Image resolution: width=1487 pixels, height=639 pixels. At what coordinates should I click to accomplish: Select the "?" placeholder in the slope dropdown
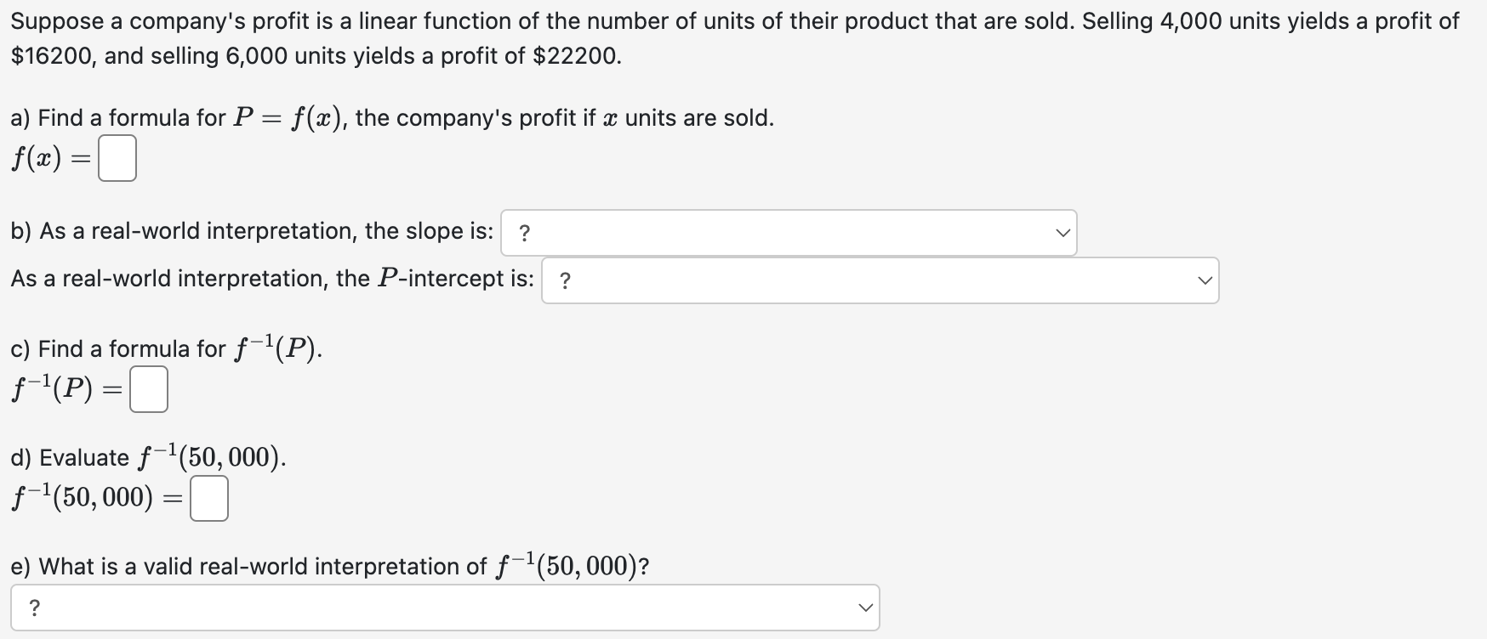524,231
